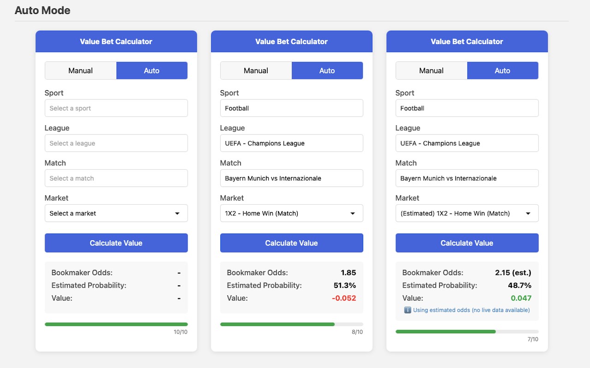Click the third calculator's Champions League field

[x=467, y=143]
